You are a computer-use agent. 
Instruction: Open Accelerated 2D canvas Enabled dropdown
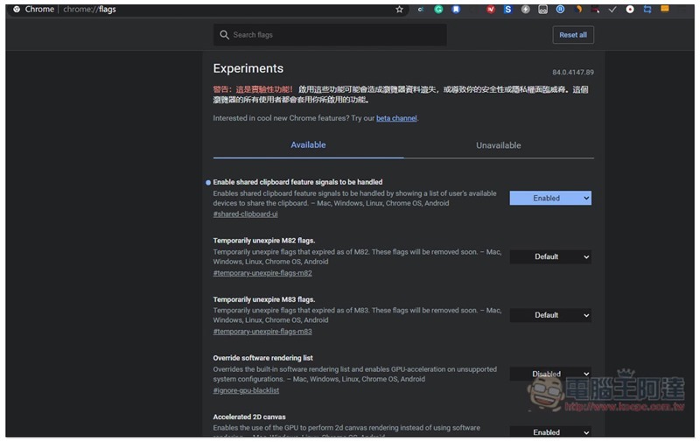(550, 431)
